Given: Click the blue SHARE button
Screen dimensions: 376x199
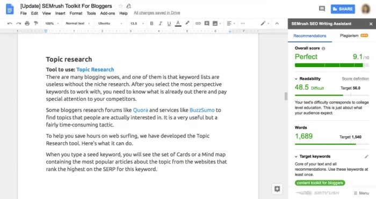Looking at the screenshot, I should [343, 9].
